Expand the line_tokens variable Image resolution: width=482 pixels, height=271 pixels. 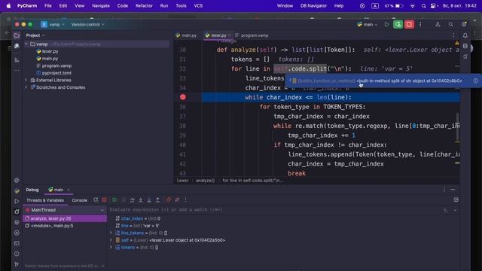tap(111, 233)
